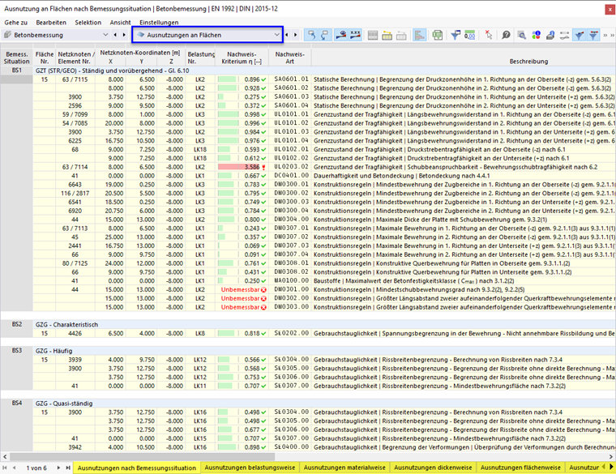Open the result filter funnel icon
The width and height of the screenshot is (616, 474).
click(456, 35)
